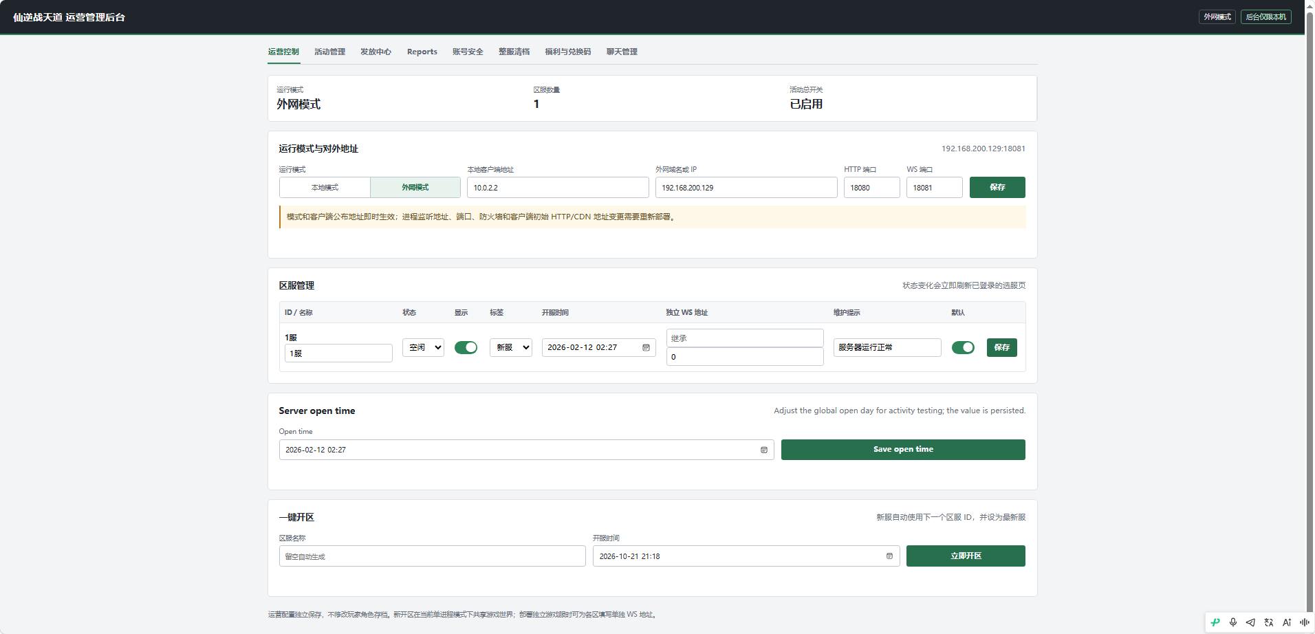Click the 独立 WS 地址 field with 继承 placeholder
Viewport: 1315px width, 634px height.
tap(745, 338)
